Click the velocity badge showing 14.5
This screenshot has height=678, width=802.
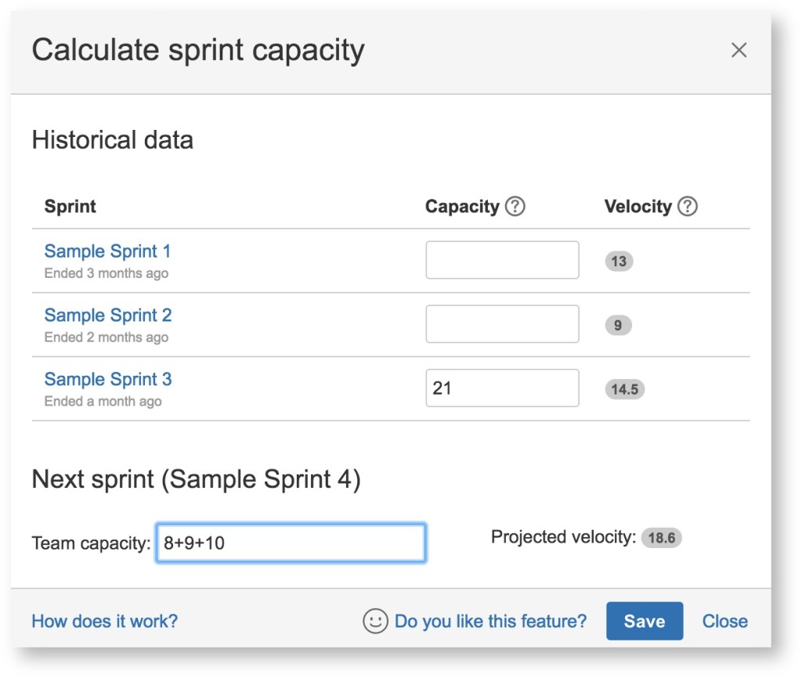coord(624,389)
